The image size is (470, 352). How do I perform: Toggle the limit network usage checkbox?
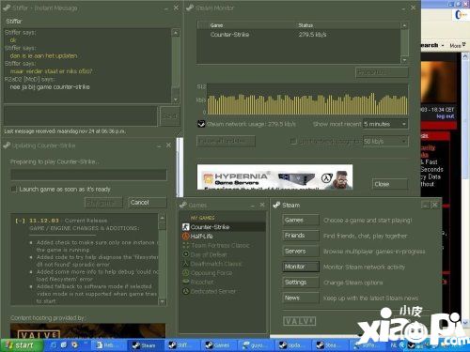[293, 141]
